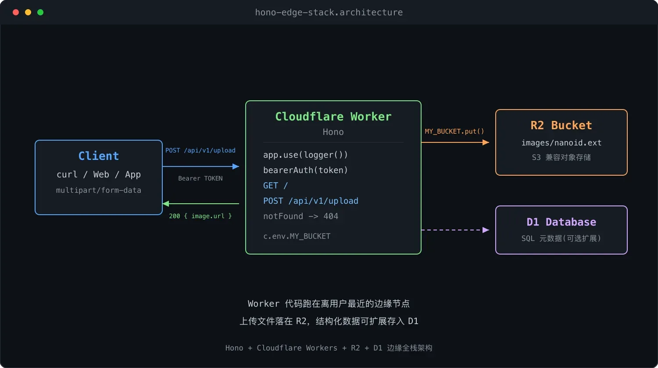Select the orange "MY_BUCKET.put()" arrow label
Viewport: 658px width, 368px height.
click(x=454, y=131)
